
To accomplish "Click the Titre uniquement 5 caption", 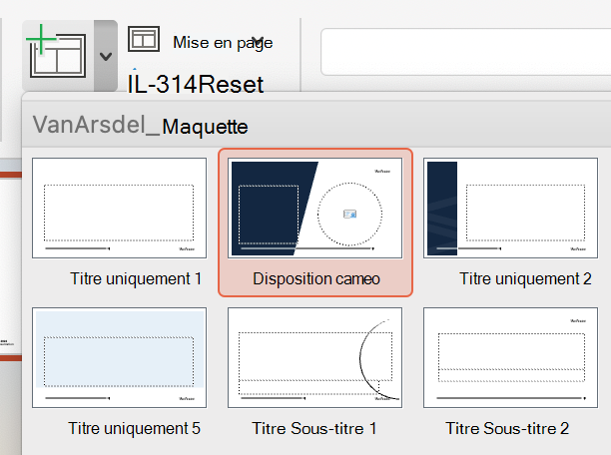I will tap(134, 428).
